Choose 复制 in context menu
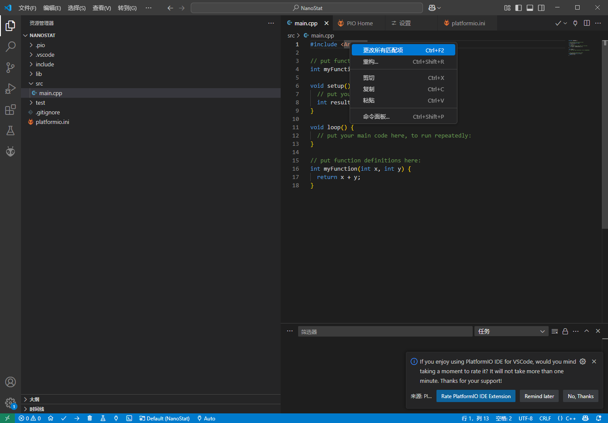 point(403,89)
